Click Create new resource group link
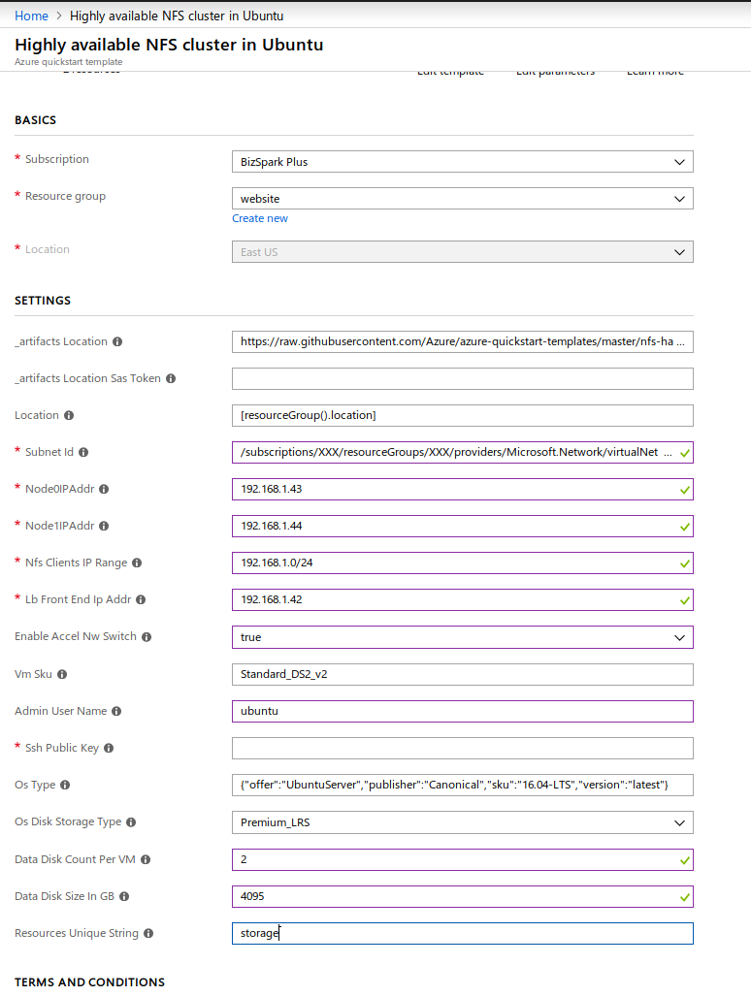Viewport: 751px width, 997px height. click(260, 218)
